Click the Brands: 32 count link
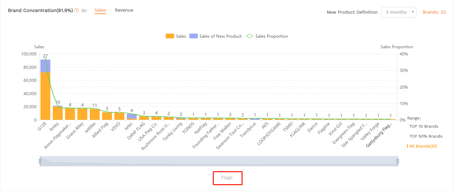The width and height of the screenshot is (454, 191). 434,12
